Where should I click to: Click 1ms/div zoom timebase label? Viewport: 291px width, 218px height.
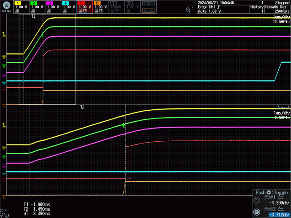tap(281, 113)
